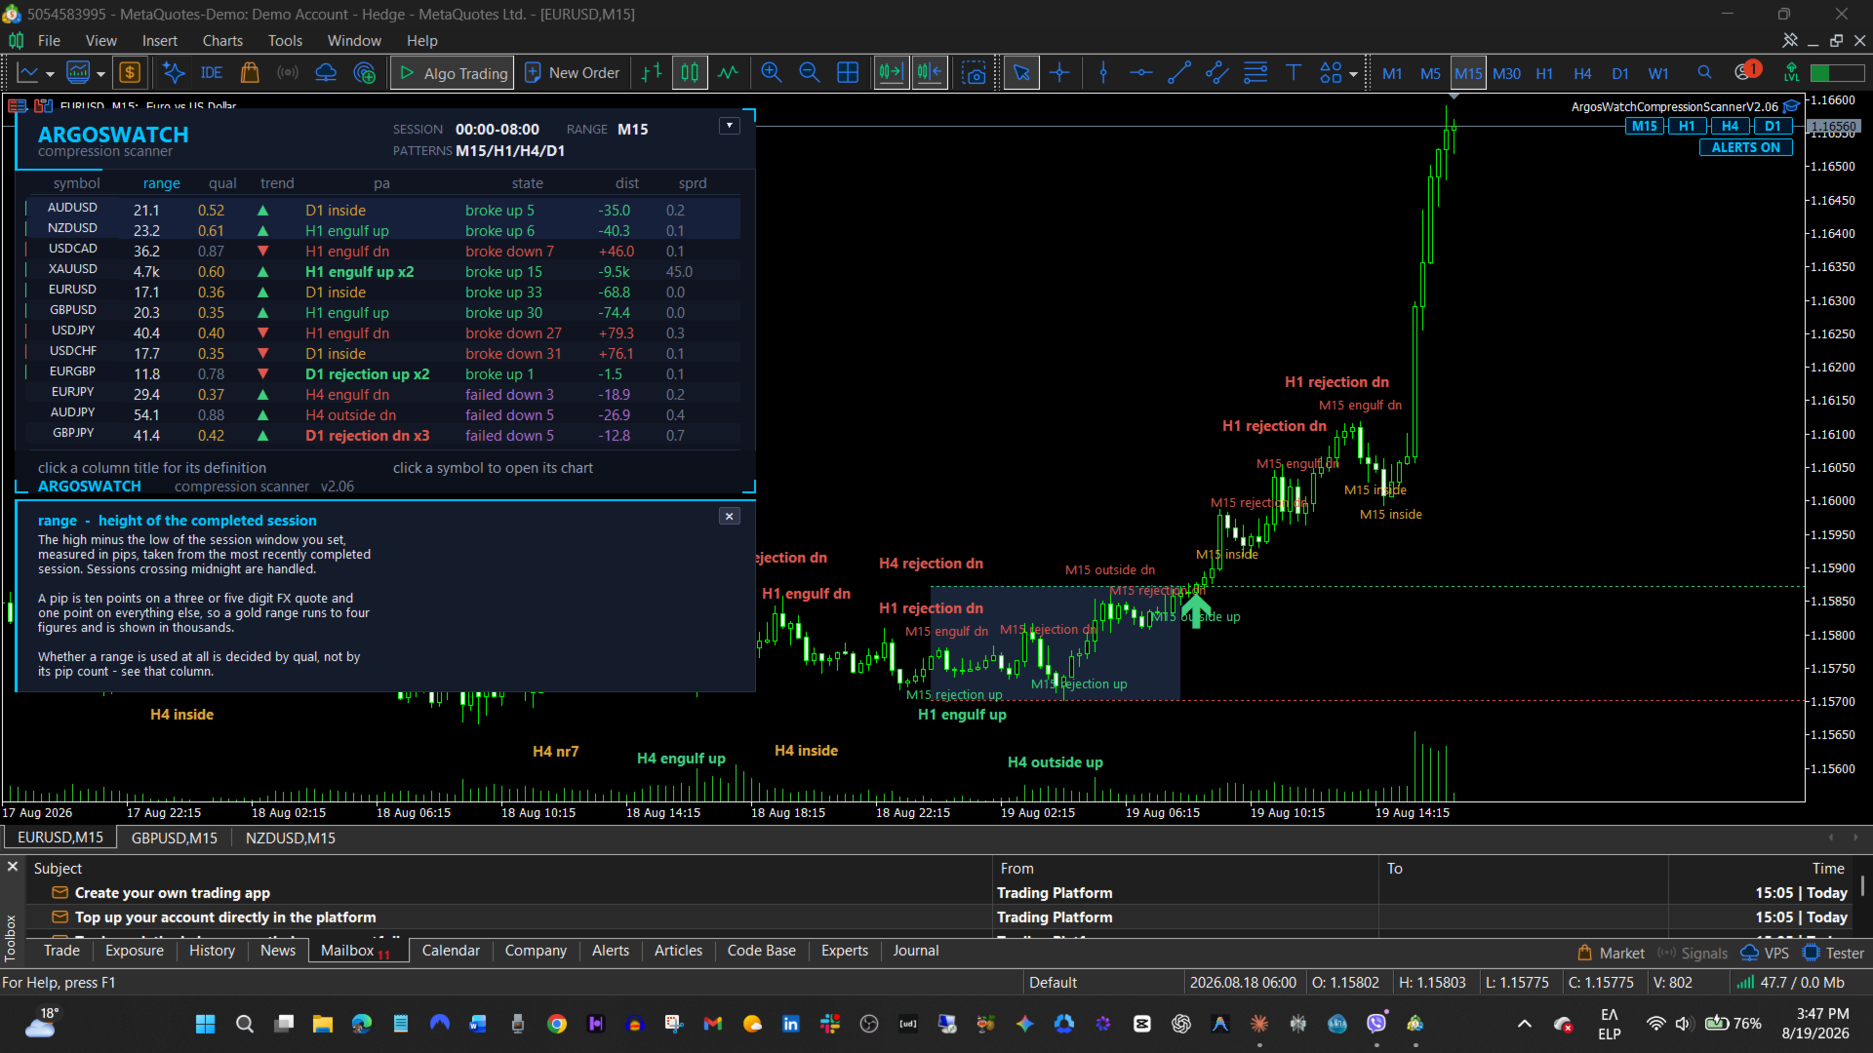Image resolution: width=1873 pixels, height=1053 pixels.
Task: Select the Crosshair tool
Action: coord(1059,73)
